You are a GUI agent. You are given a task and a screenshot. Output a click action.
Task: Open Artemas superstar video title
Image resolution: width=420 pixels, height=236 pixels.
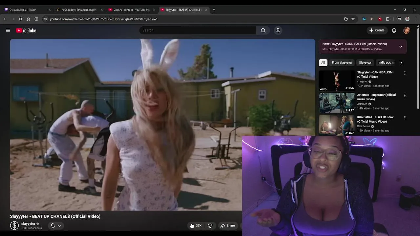(376, 97)
